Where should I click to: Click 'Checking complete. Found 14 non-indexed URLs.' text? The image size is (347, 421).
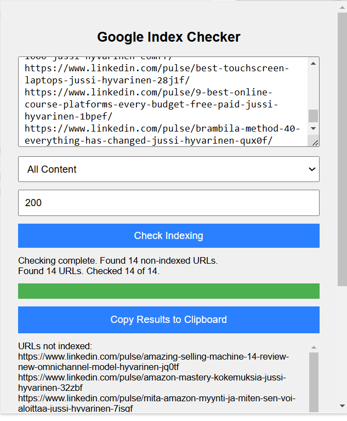(118, 261)
